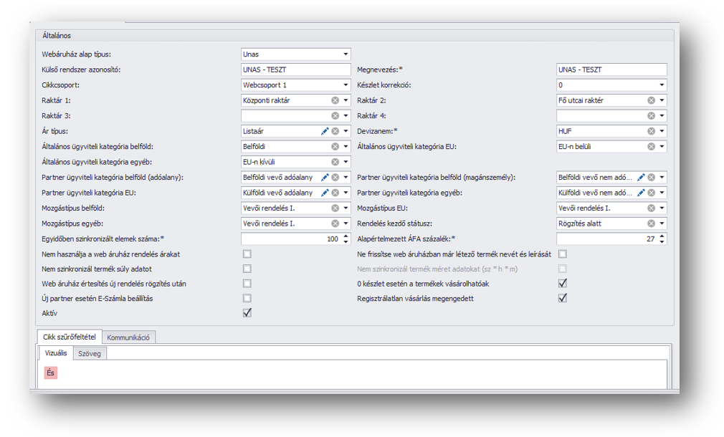
Task: Open the Készlet korrekció dropdown
Action: point(662,85)
